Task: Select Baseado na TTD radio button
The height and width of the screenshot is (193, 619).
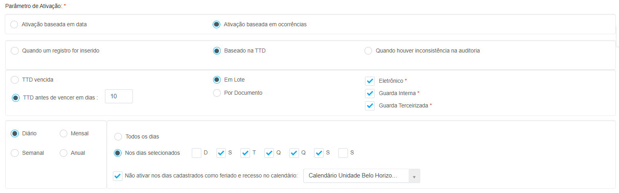Action: 217,51
